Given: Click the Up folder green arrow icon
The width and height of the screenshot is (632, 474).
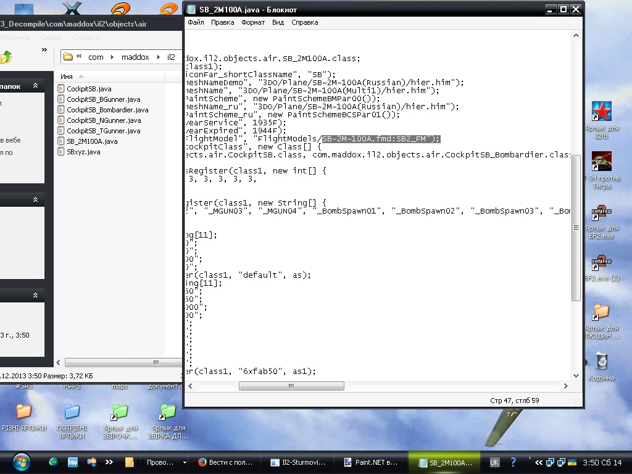Looking at the screenshot, I should [x=6, y=57].
